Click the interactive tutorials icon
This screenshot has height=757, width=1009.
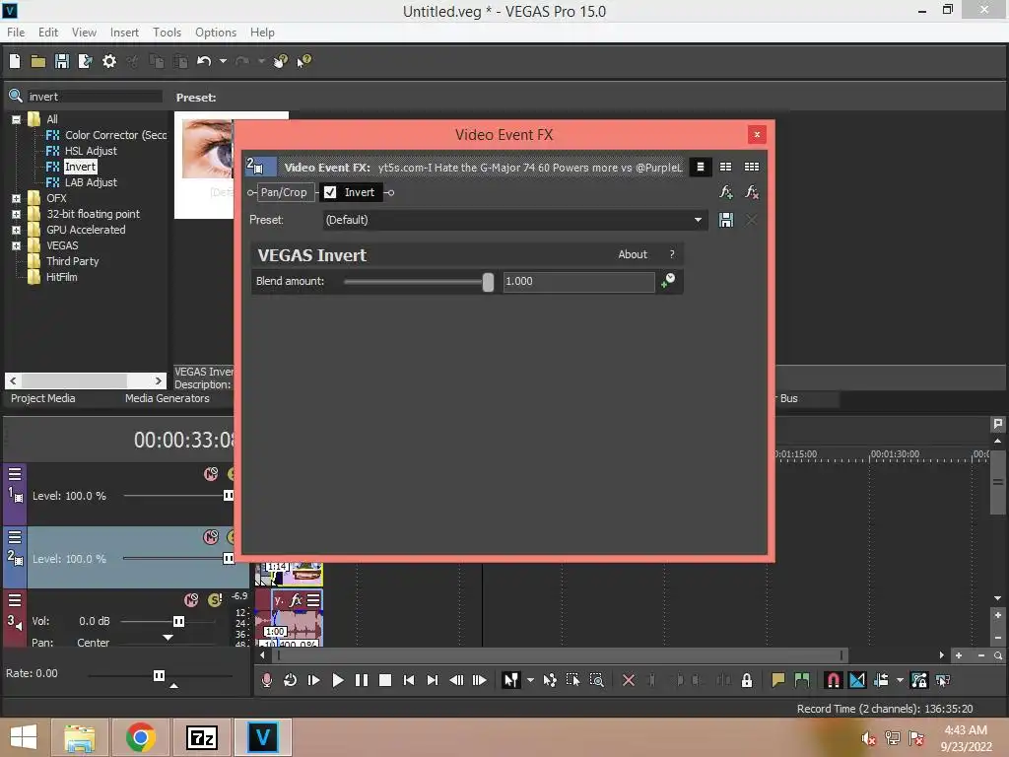(281, 61)
